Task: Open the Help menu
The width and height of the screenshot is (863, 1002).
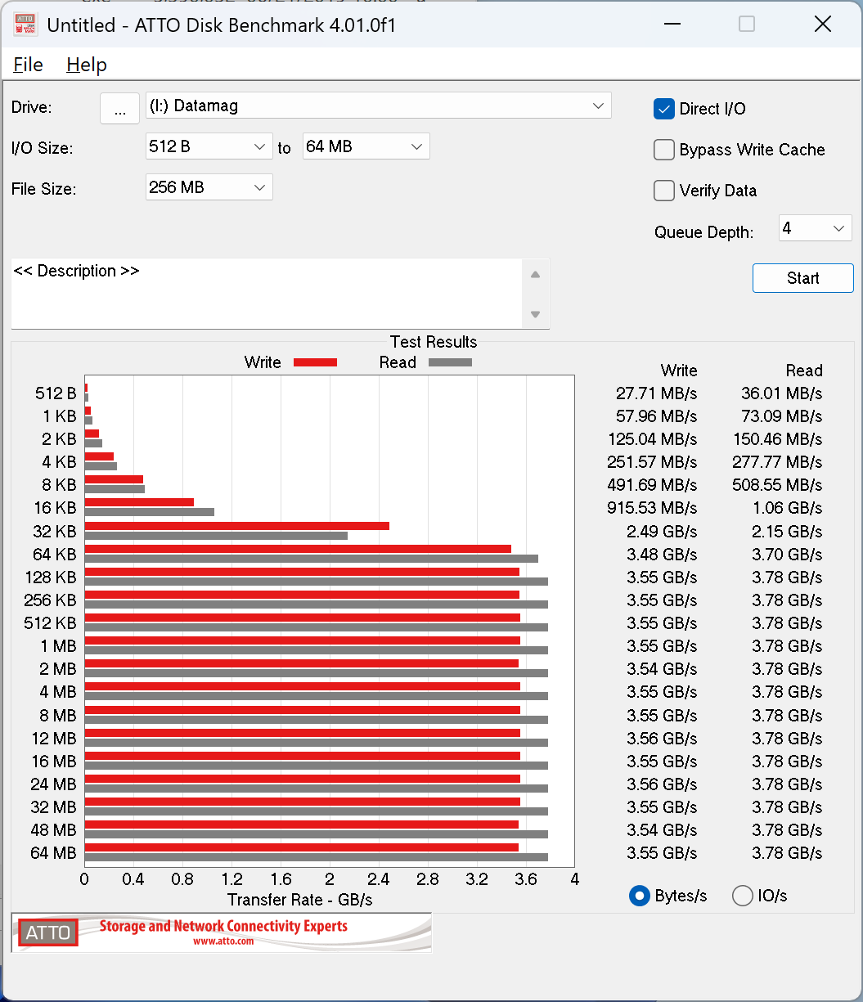Action: tap(87, 65)
